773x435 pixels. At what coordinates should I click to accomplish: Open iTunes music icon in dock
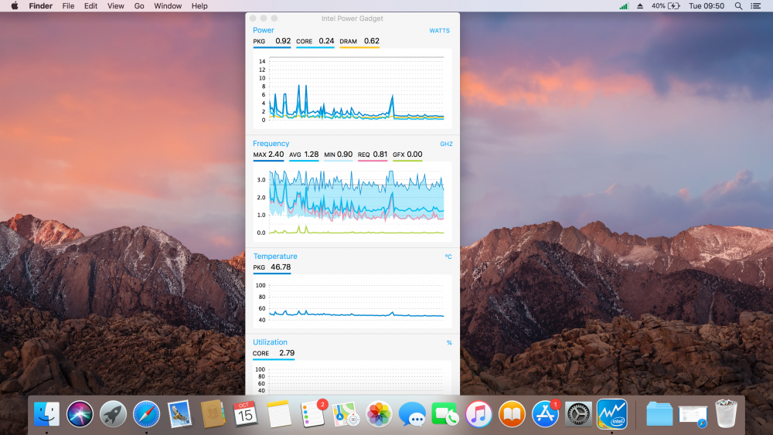click(x=478, y=414)
